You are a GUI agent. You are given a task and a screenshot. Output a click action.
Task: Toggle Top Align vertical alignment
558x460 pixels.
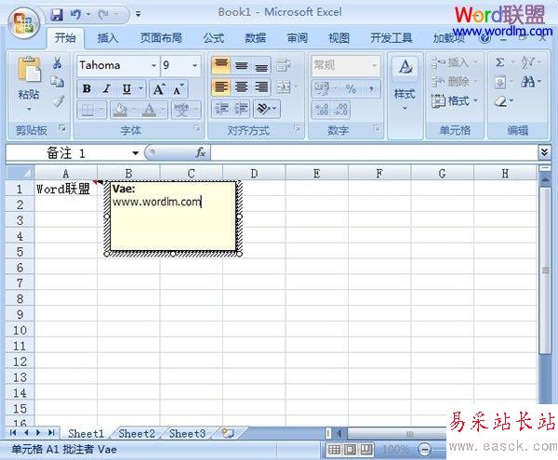tap(221, 65)
